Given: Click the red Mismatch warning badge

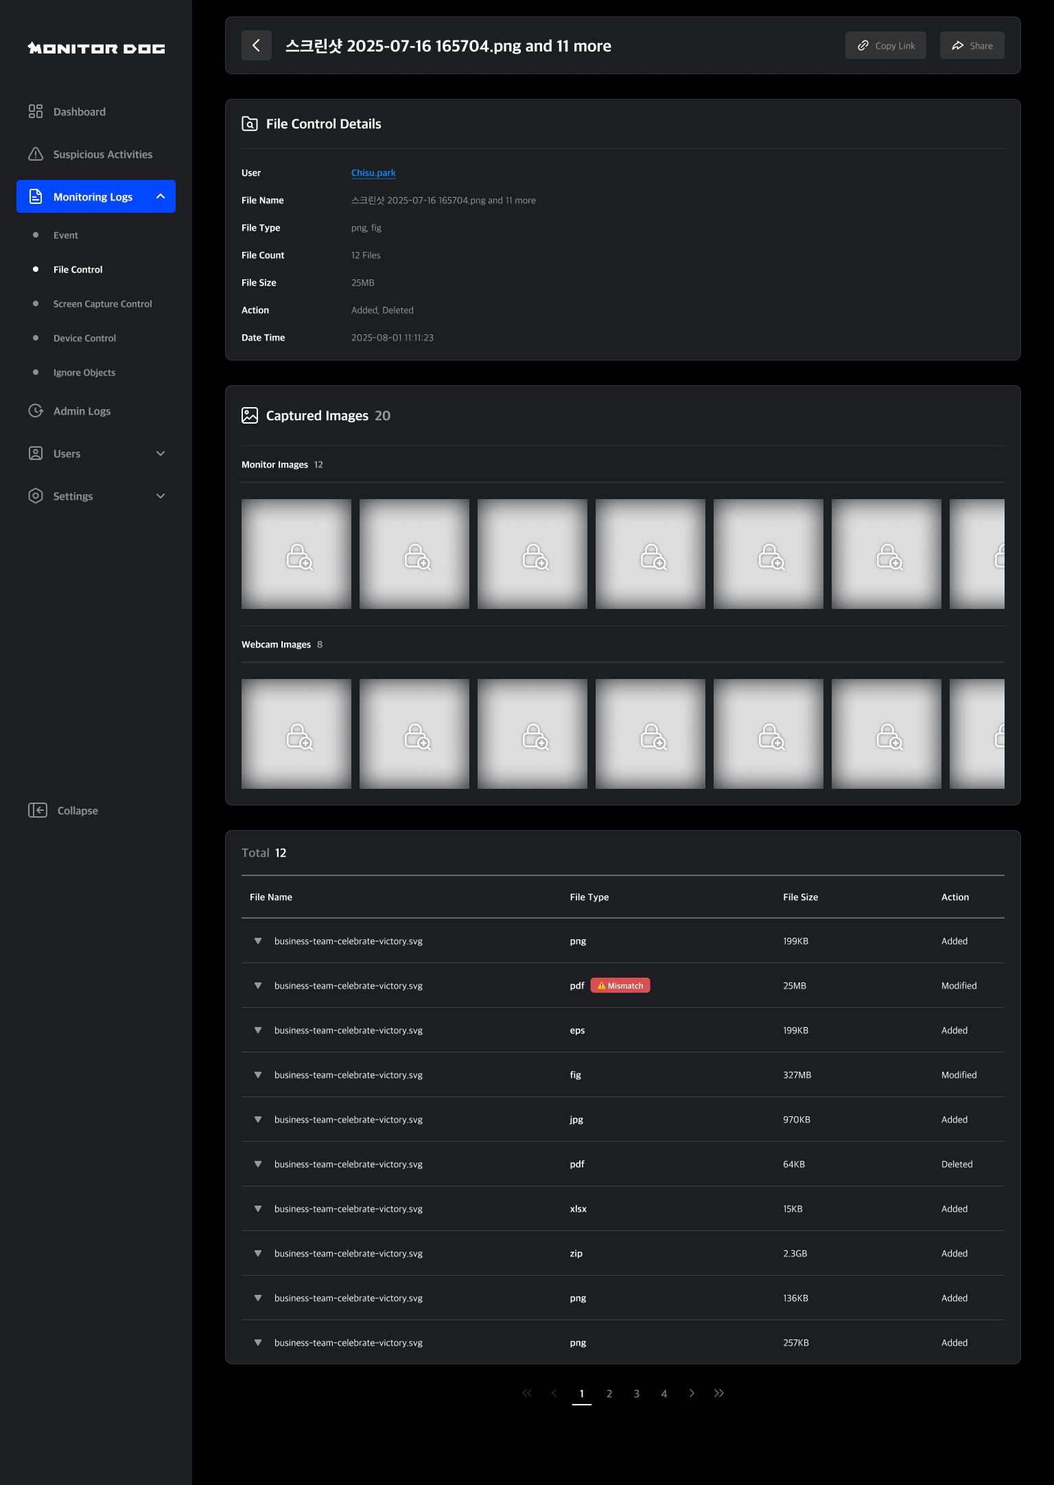Looking at the screenshot, I should pos(620,986).
